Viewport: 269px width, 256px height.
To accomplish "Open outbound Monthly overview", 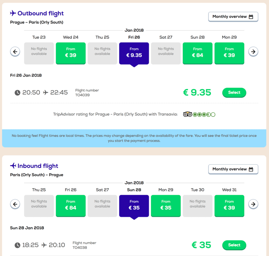I will tap(233, 17).
